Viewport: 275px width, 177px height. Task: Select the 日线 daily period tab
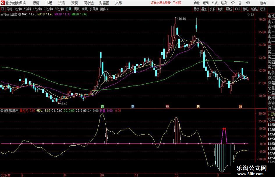(x=69, y=9)
